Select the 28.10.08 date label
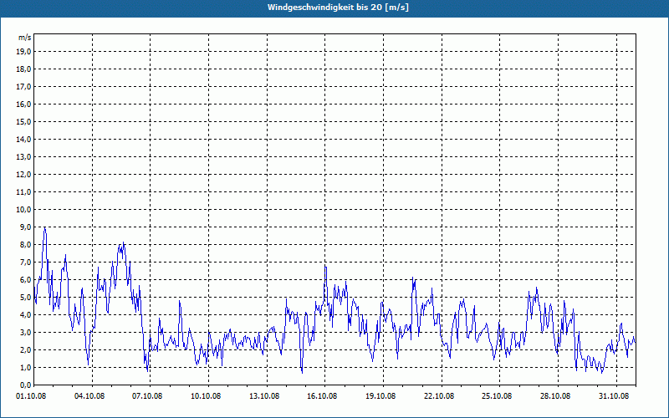This screenshot has height=418, width=669. [555, 396]
